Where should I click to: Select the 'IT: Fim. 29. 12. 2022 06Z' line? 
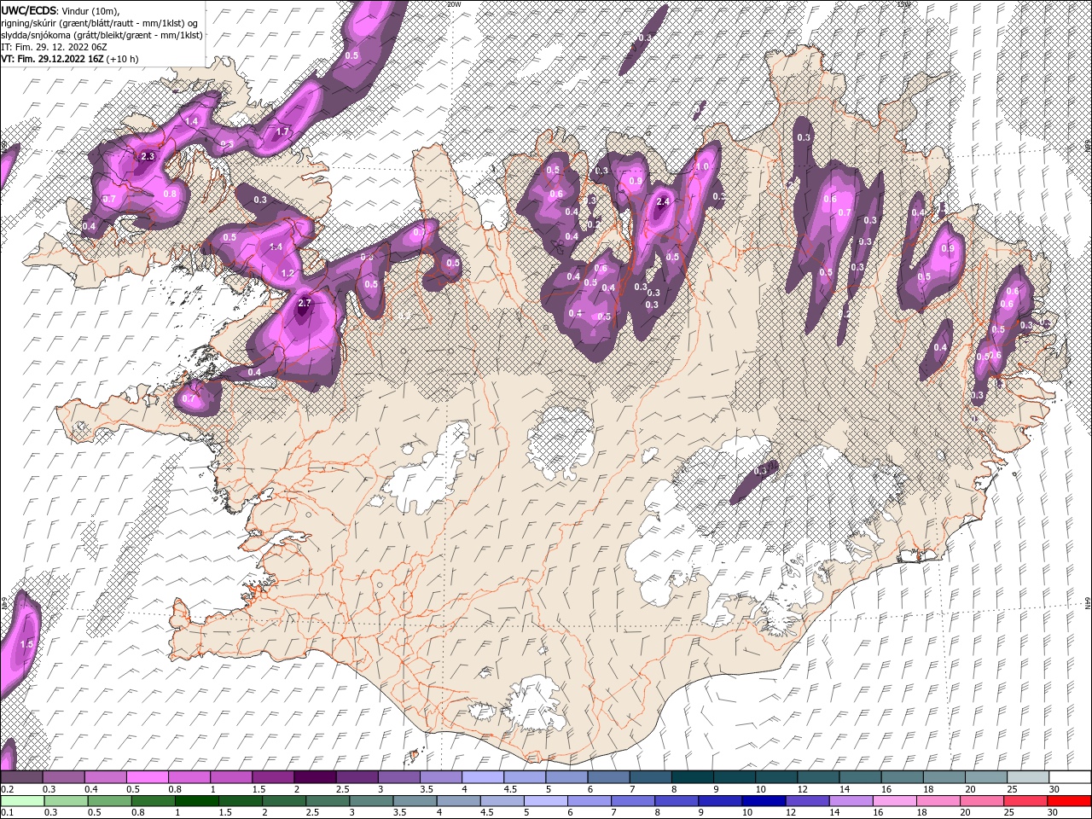[x=52, y=47]
